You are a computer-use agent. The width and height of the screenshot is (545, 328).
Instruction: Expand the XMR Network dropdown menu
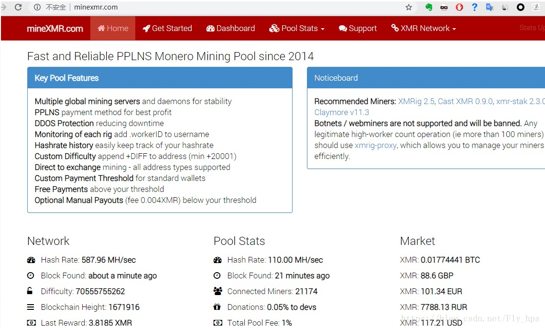(424, 28)
